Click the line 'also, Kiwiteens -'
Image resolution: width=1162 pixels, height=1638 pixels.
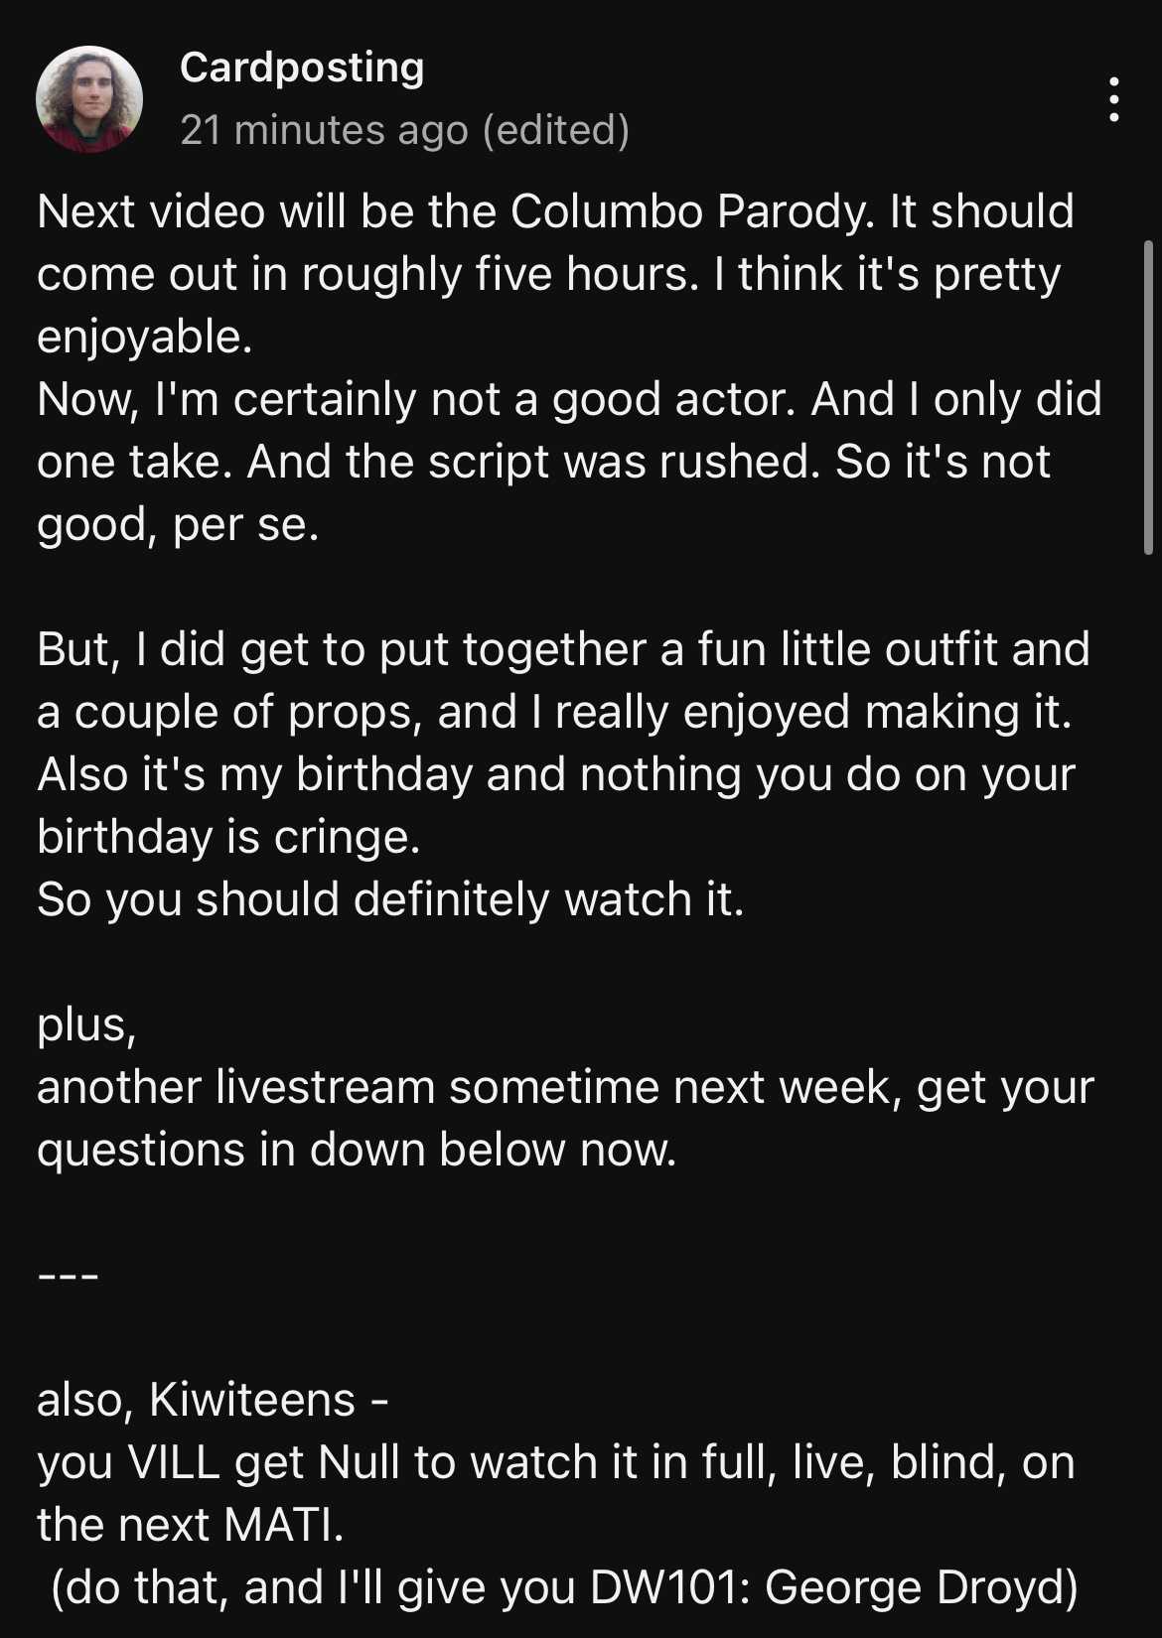[x=213, y=1400]
